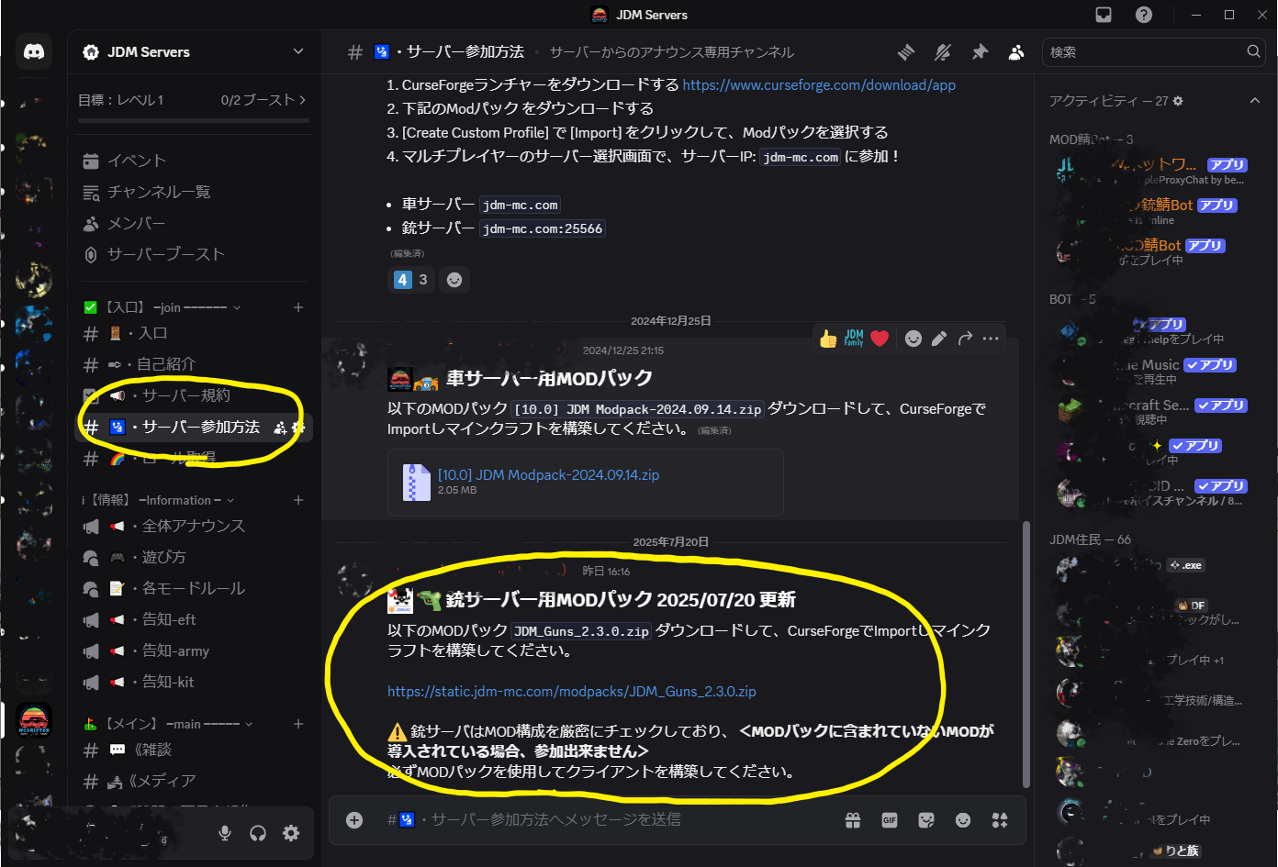1278x867 pixels.
Task: Open user settings gear
Action: tap(291, 833)
